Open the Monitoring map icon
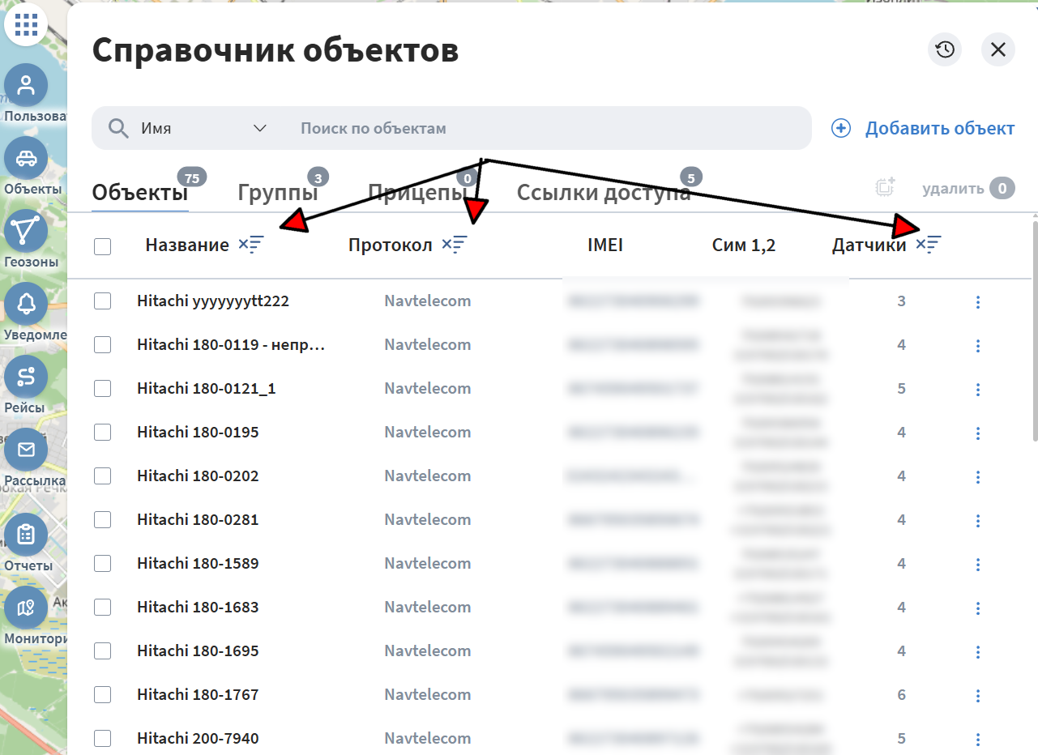The height and width of the screenshot is (755, 1038). [26, 608]
